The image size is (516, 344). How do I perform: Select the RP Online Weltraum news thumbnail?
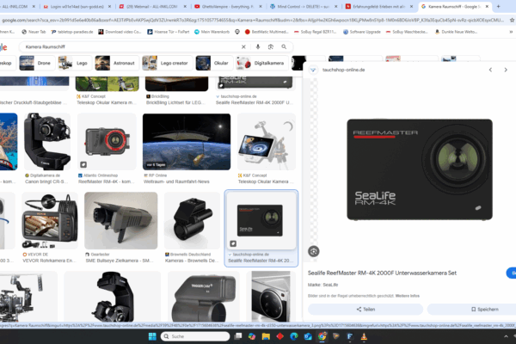tap(187, 142)
